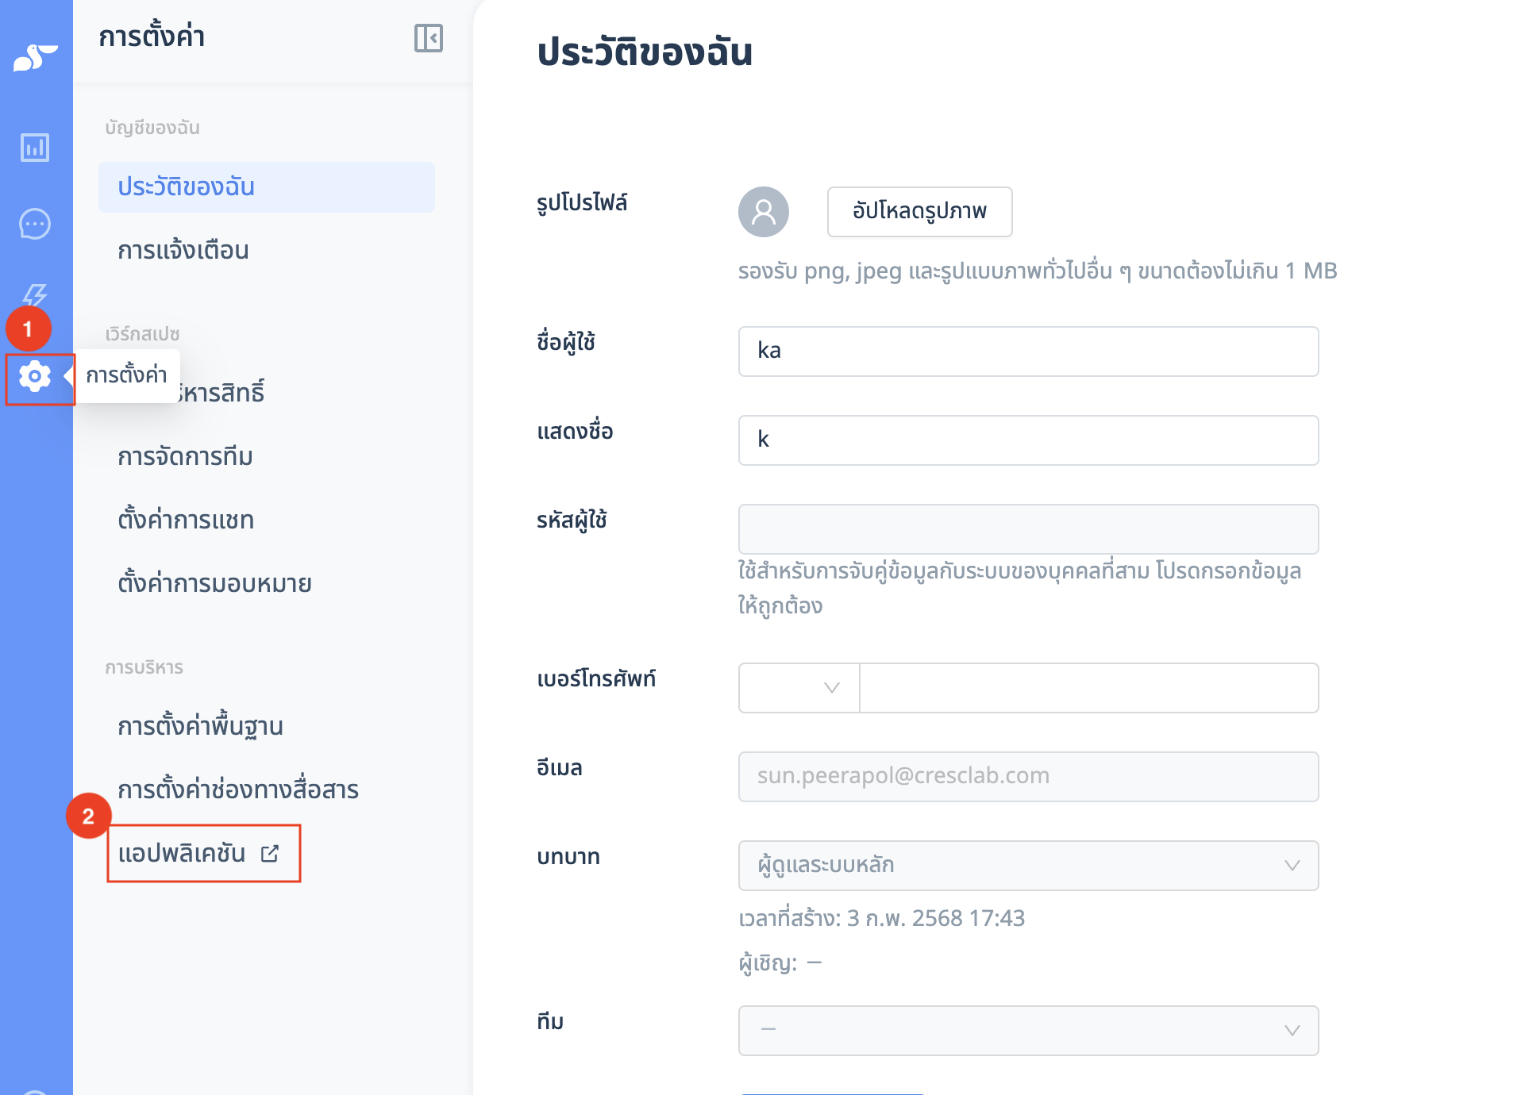Image resolution: width=1529 pixels, height=1095 pixels.
Task: Open the analytics chart icon
Action: [x=35, y=148]
